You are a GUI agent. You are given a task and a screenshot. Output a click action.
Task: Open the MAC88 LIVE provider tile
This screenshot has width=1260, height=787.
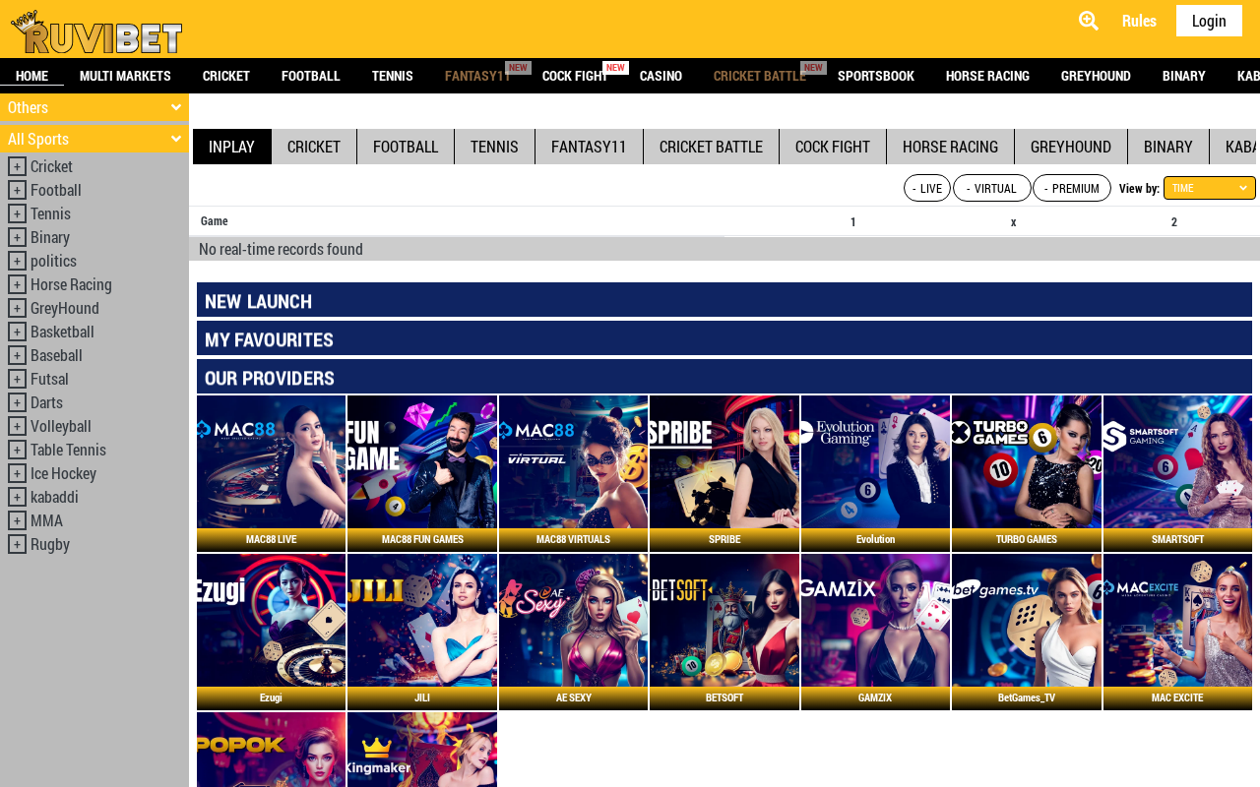[x=271, y=473]
